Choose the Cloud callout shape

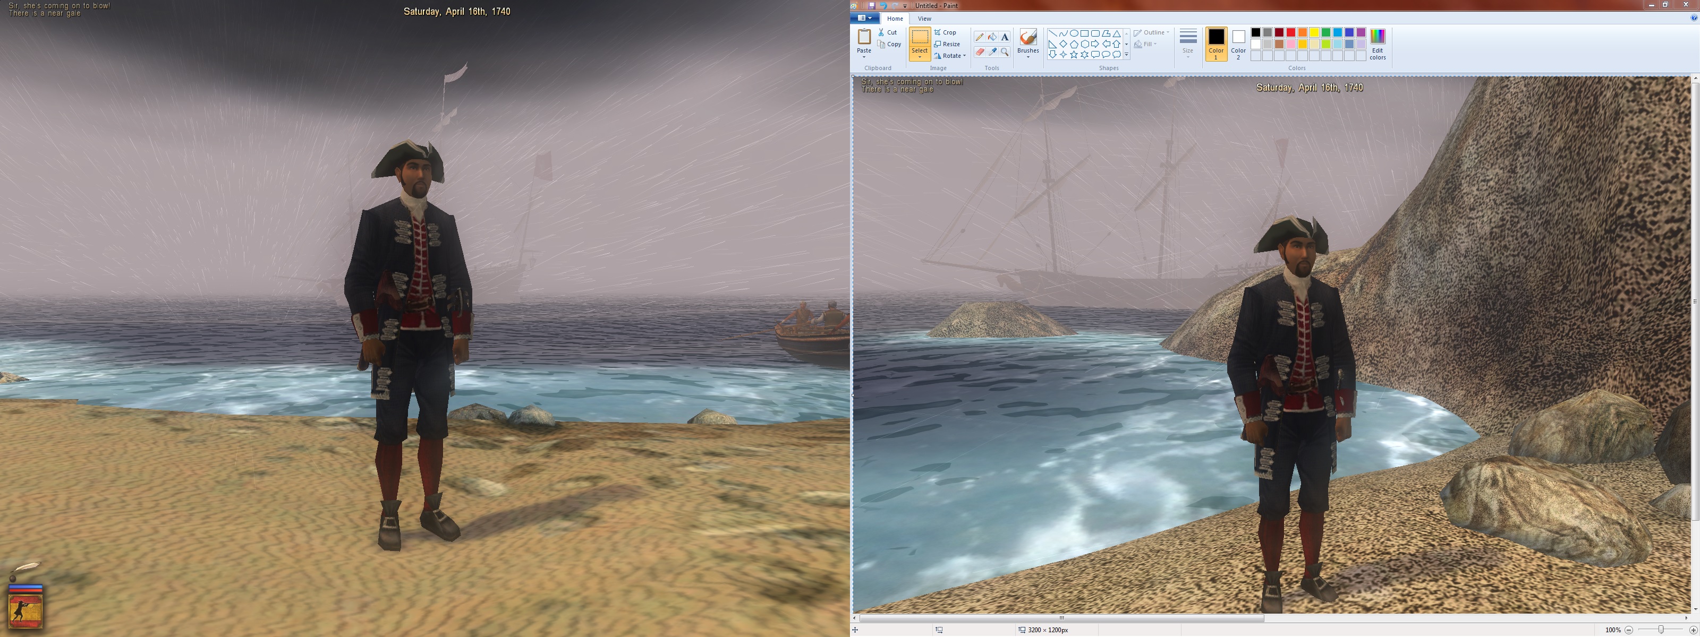click(x=1117, y=55)
